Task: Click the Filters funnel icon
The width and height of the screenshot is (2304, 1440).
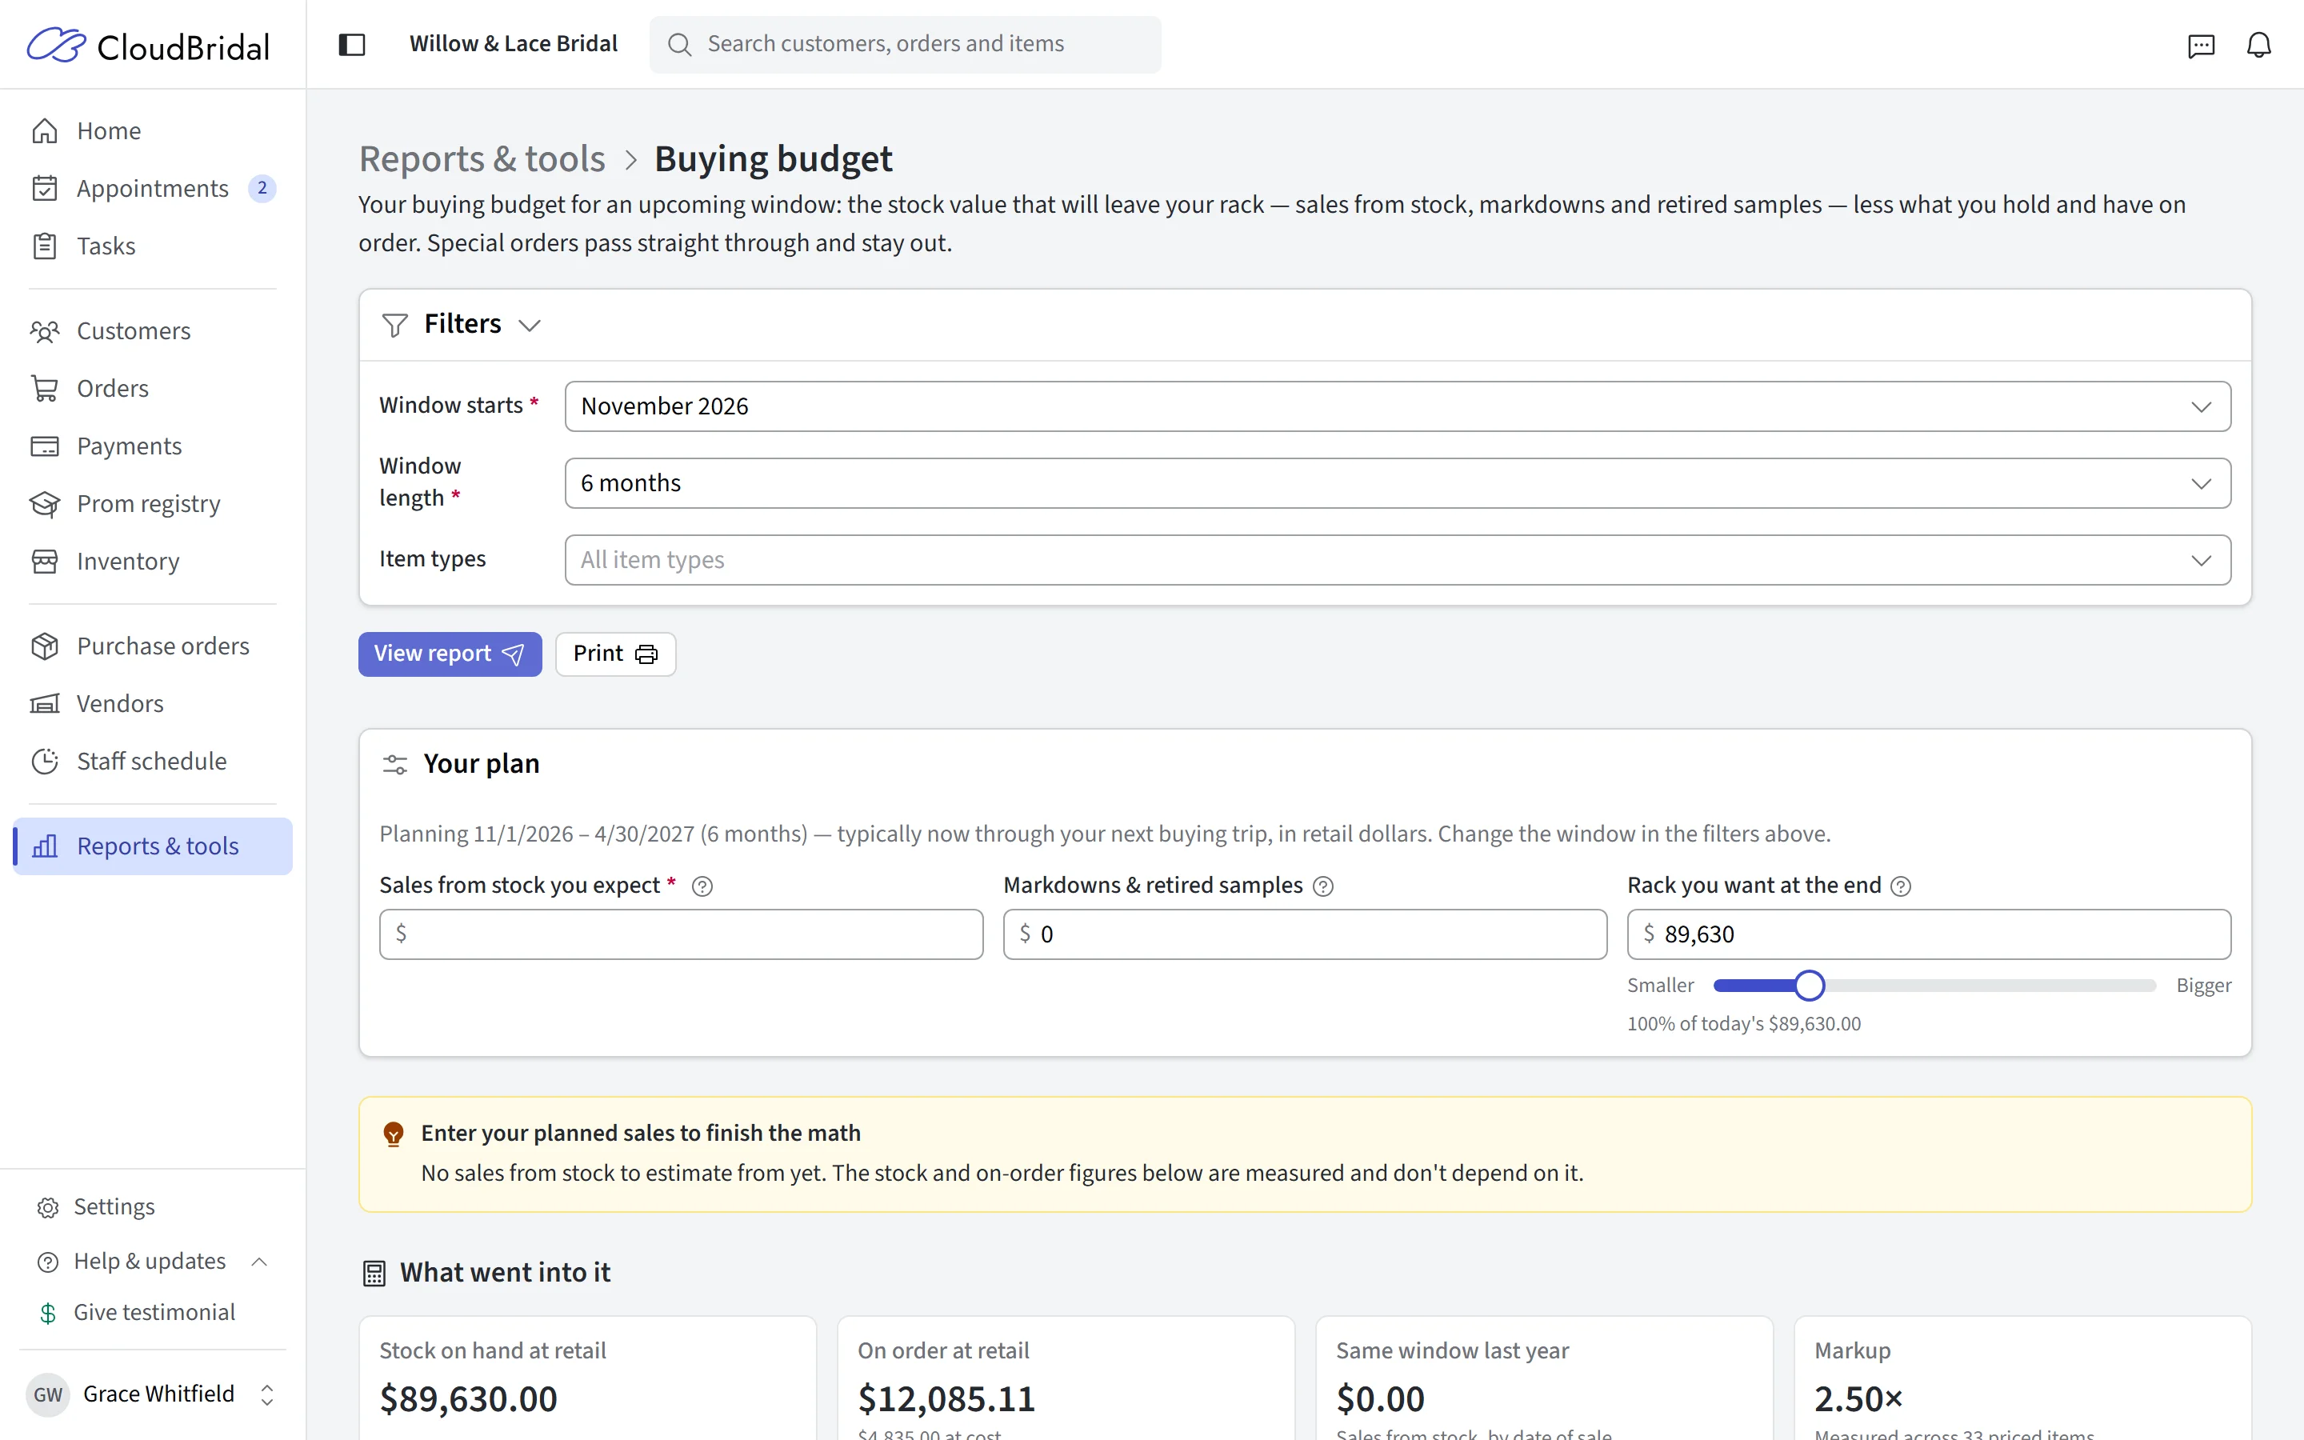Action: [x=395, y=325]
